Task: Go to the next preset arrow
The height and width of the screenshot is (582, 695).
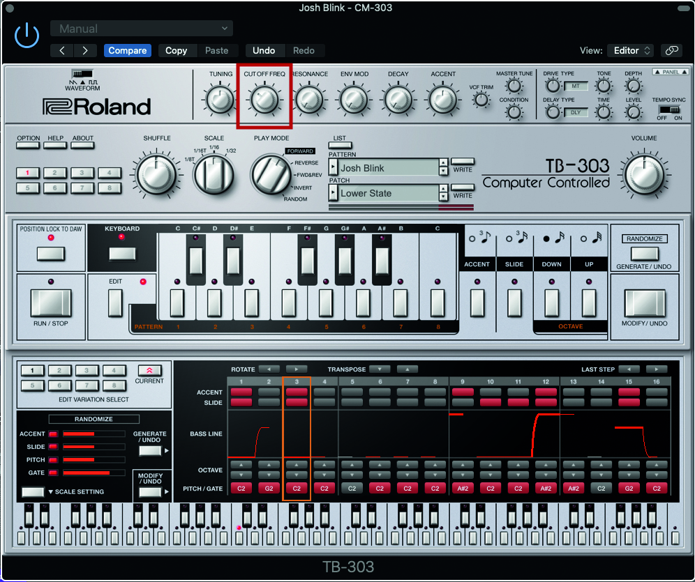Action: pyautogui.click(x=85, y=50)
